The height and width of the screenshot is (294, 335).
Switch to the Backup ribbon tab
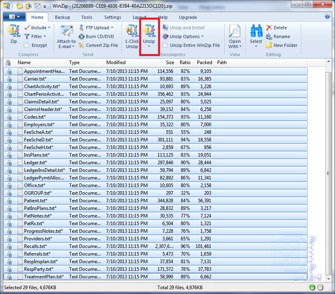[x=62, y=17]
